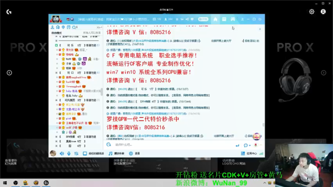Show hidden tray icons chevron
Viewport: 333px width, 187px height.
tap(265, 183)
